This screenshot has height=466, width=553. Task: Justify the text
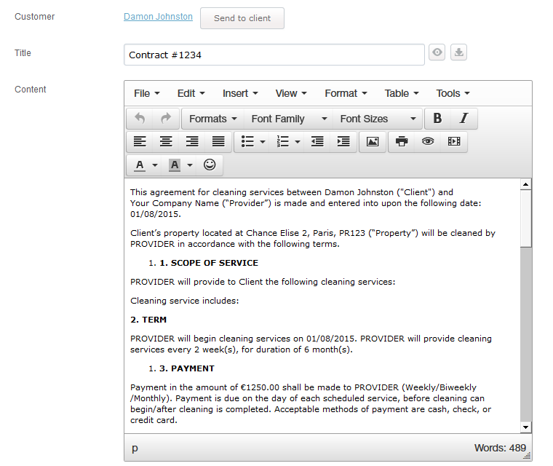tap(218, 141)
